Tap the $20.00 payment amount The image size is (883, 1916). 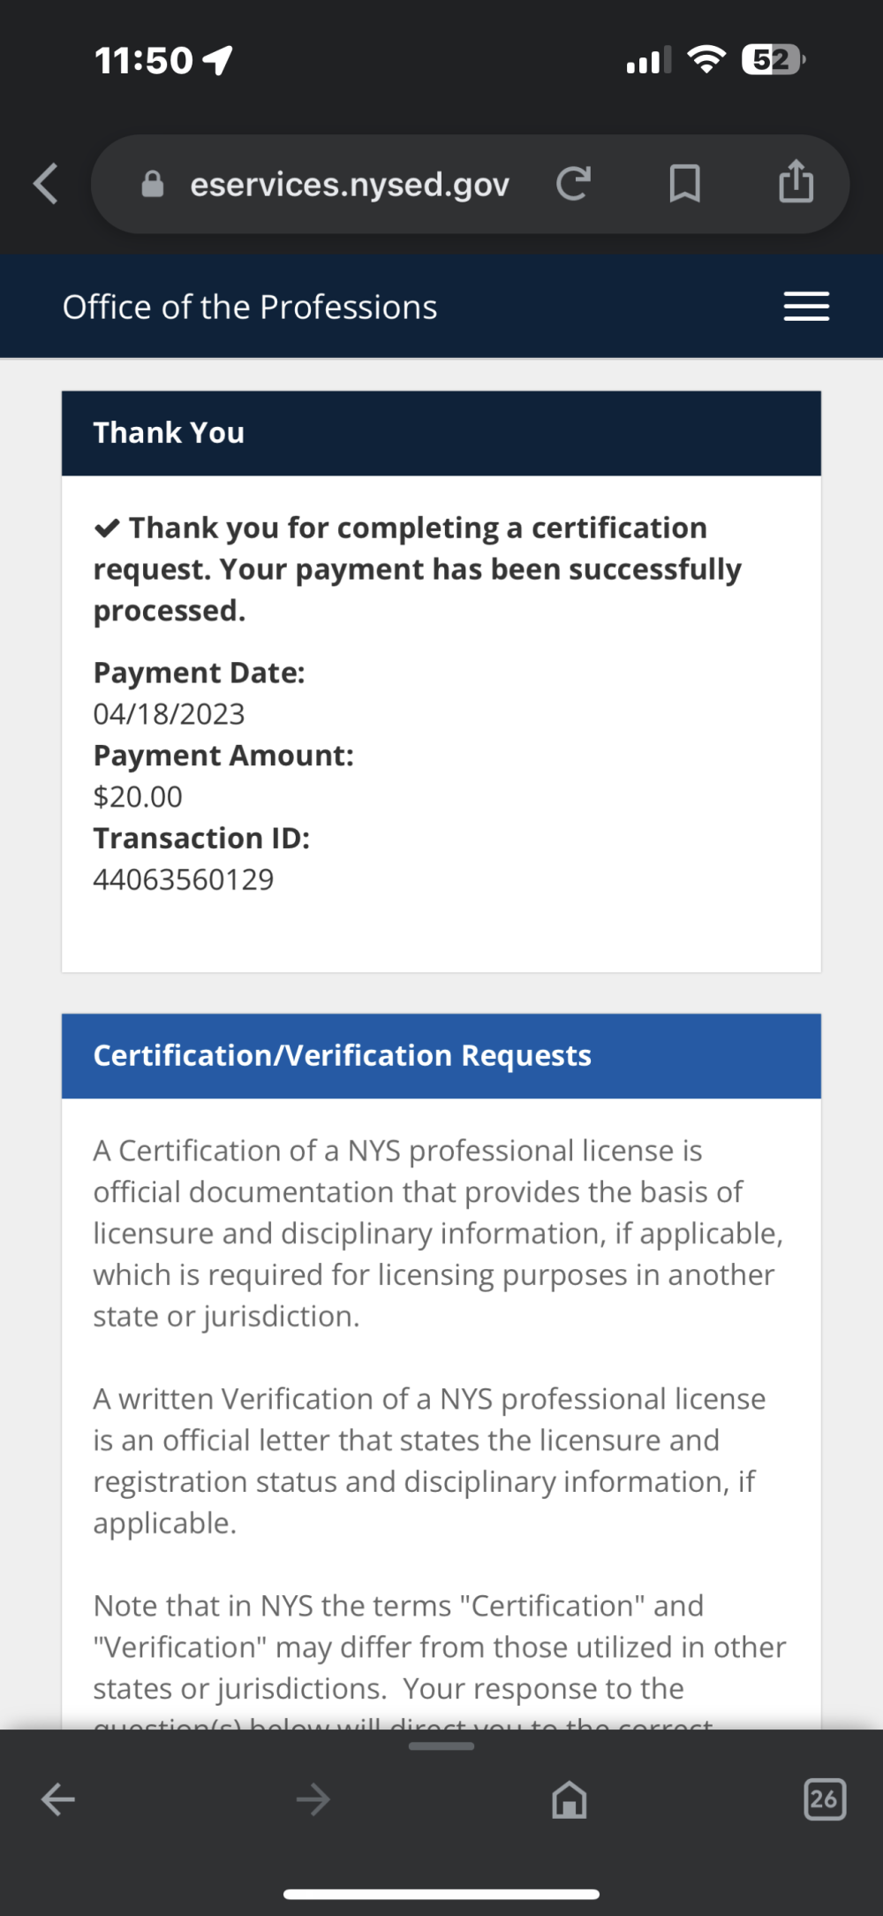(138, 797)
